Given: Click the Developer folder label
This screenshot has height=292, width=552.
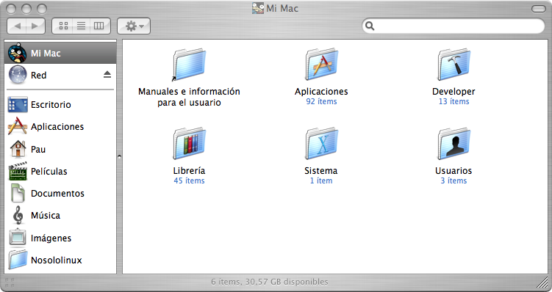Looking at the screenshot, I should click(x=454, y=92).
